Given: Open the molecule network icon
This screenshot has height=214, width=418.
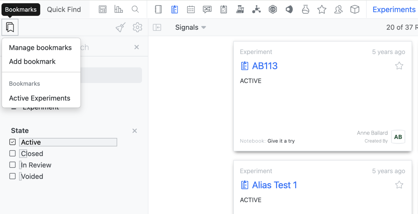Looking at the screenshot, I should click(x=256, y=10).
